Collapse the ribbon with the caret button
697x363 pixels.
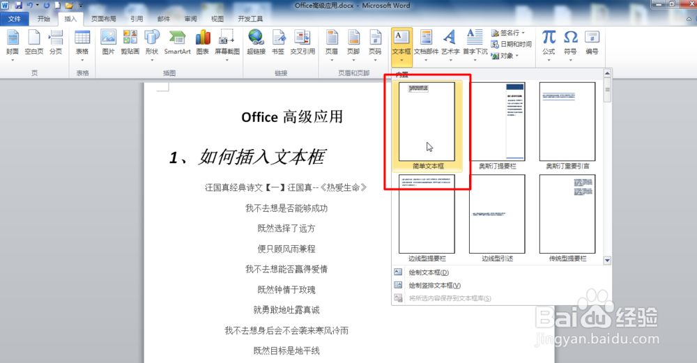point(689,19)
